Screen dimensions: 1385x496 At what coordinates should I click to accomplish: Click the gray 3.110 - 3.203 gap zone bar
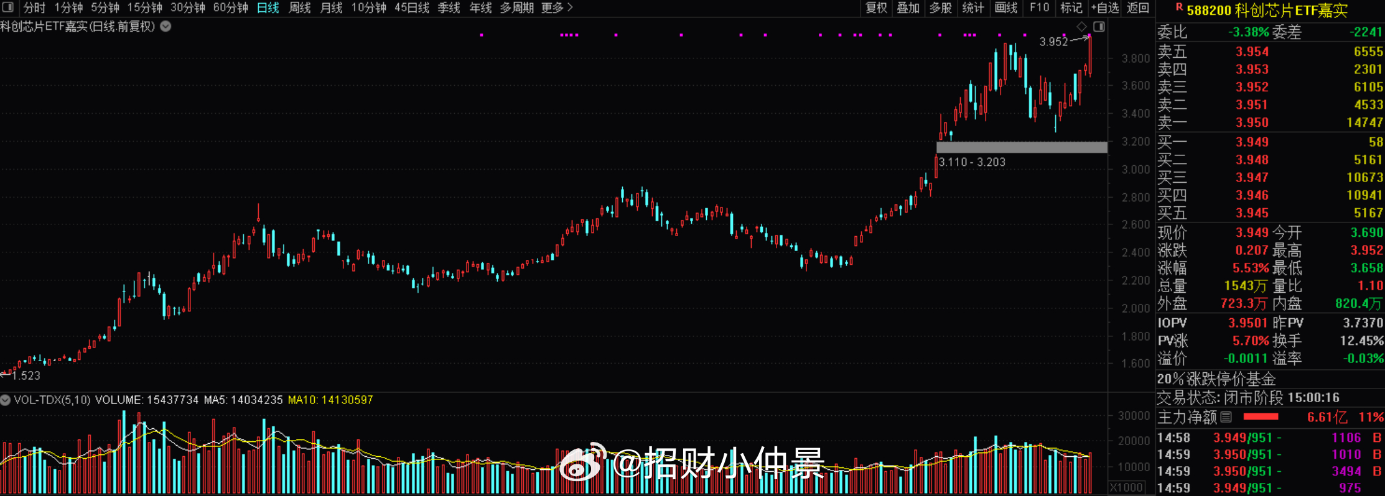point(1022,147)
